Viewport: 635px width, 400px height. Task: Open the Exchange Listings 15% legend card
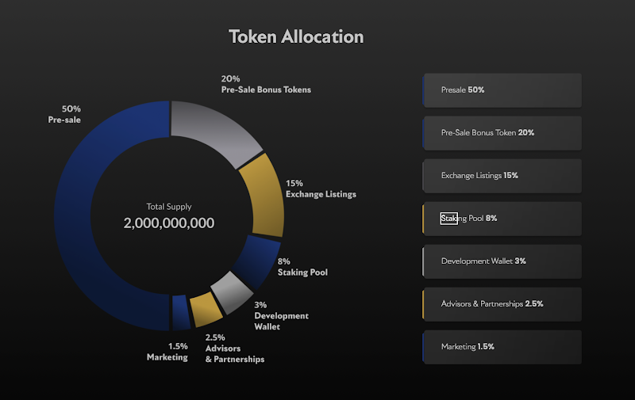coord(502,176)
